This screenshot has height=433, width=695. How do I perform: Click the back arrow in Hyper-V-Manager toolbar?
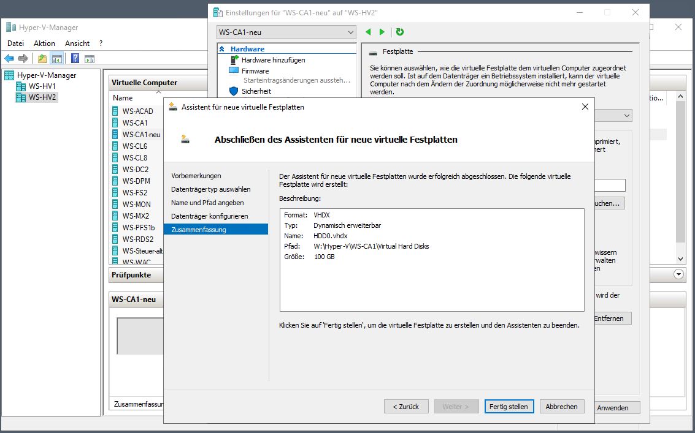click(9, 58)
